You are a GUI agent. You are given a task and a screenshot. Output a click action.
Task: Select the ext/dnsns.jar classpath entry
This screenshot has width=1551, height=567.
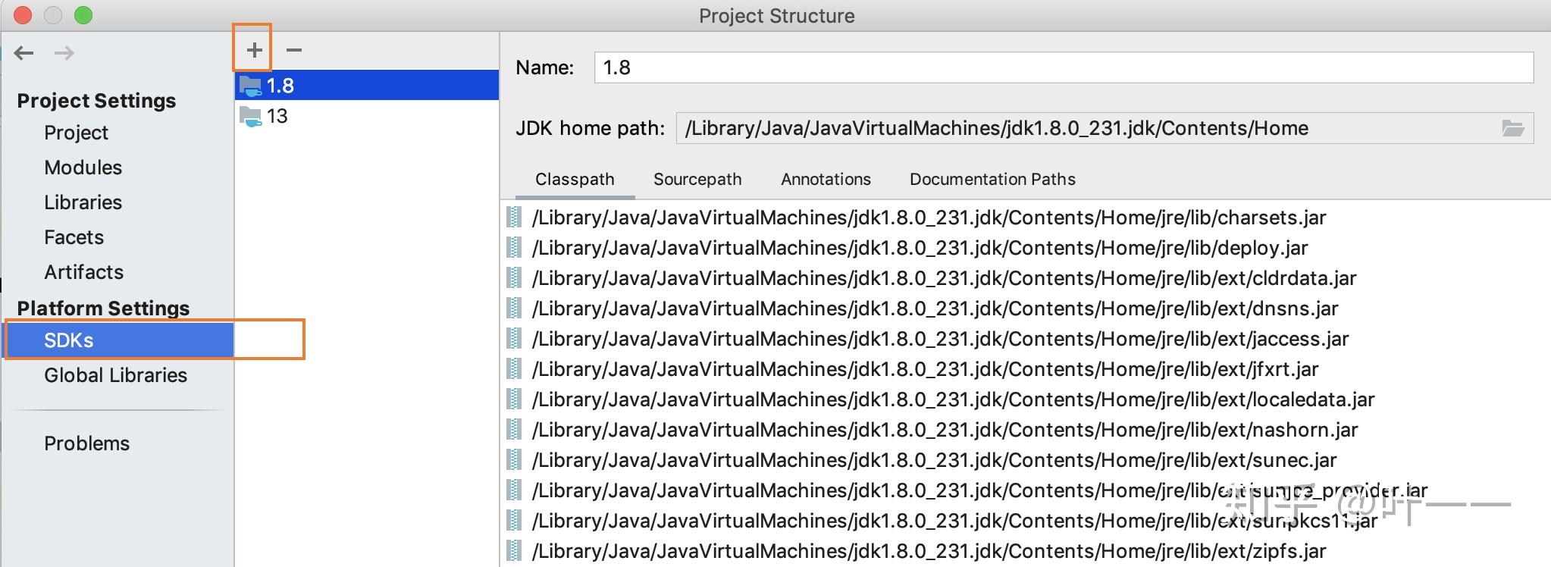click(x=935, y=309)
